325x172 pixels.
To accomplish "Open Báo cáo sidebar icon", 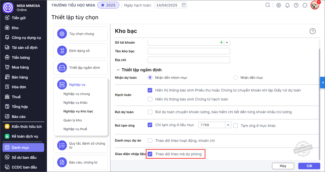I will pos(7,117).
